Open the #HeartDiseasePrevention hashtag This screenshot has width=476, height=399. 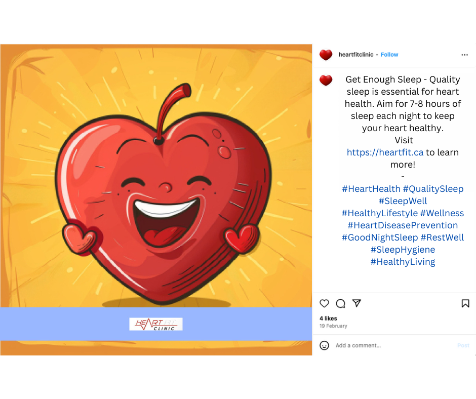click(403, 225)
